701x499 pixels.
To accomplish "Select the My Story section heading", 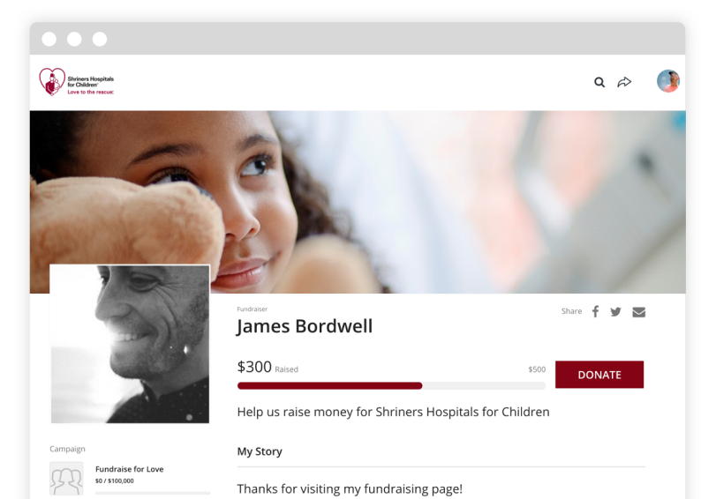I will coord(260,451).
